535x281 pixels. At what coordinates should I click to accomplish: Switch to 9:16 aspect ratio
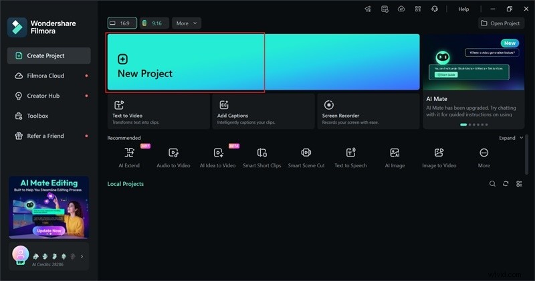153,23
